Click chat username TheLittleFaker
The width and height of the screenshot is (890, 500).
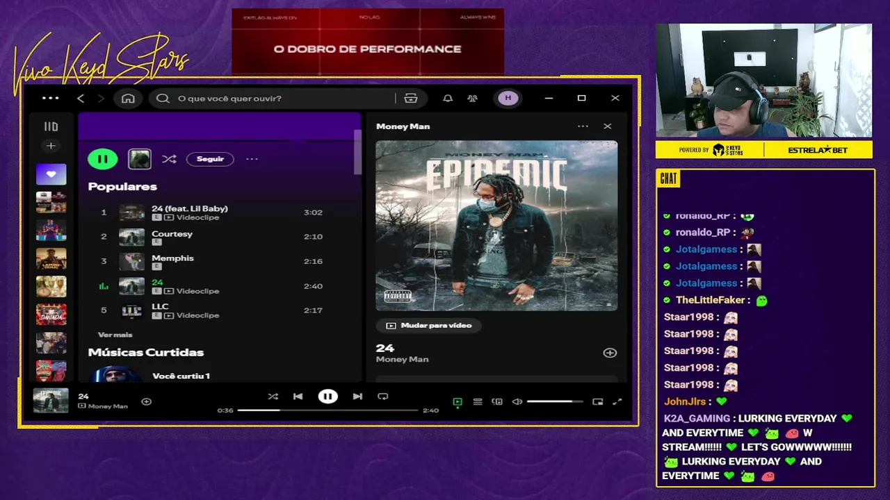pos(710,300)
